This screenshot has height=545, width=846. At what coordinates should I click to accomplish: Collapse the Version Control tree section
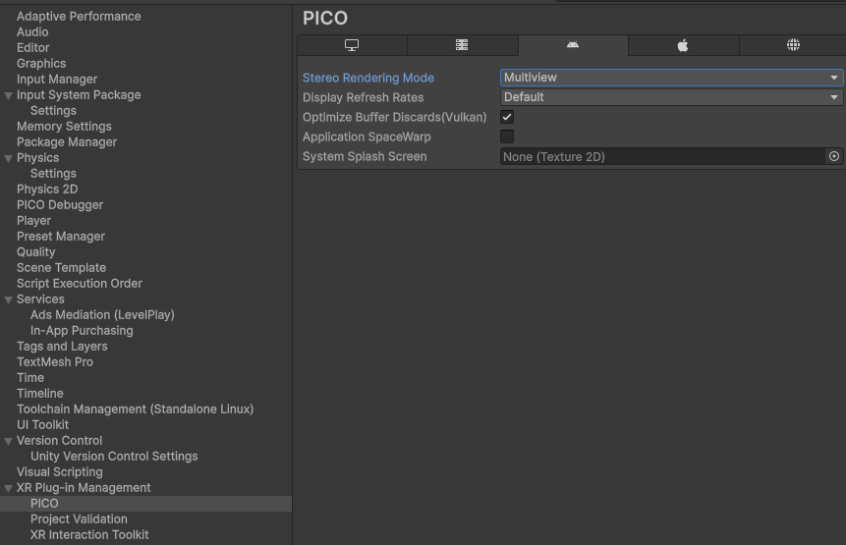(8, 441)
